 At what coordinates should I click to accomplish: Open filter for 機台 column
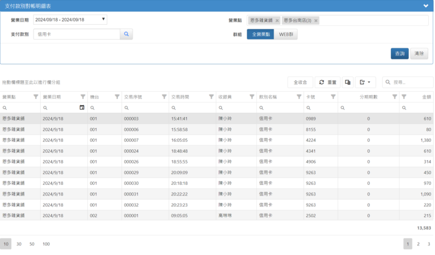click(x=117, y=97)
